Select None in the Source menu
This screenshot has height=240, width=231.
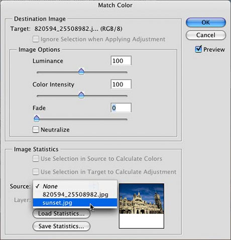[75, 186]
